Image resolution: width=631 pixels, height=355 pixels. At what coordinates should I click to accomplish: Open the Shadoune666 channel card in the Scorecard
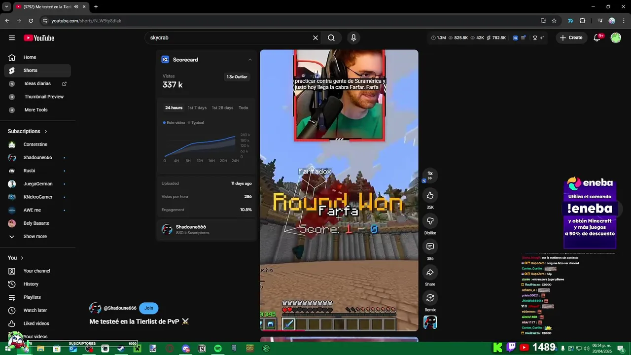click(207, 229)
